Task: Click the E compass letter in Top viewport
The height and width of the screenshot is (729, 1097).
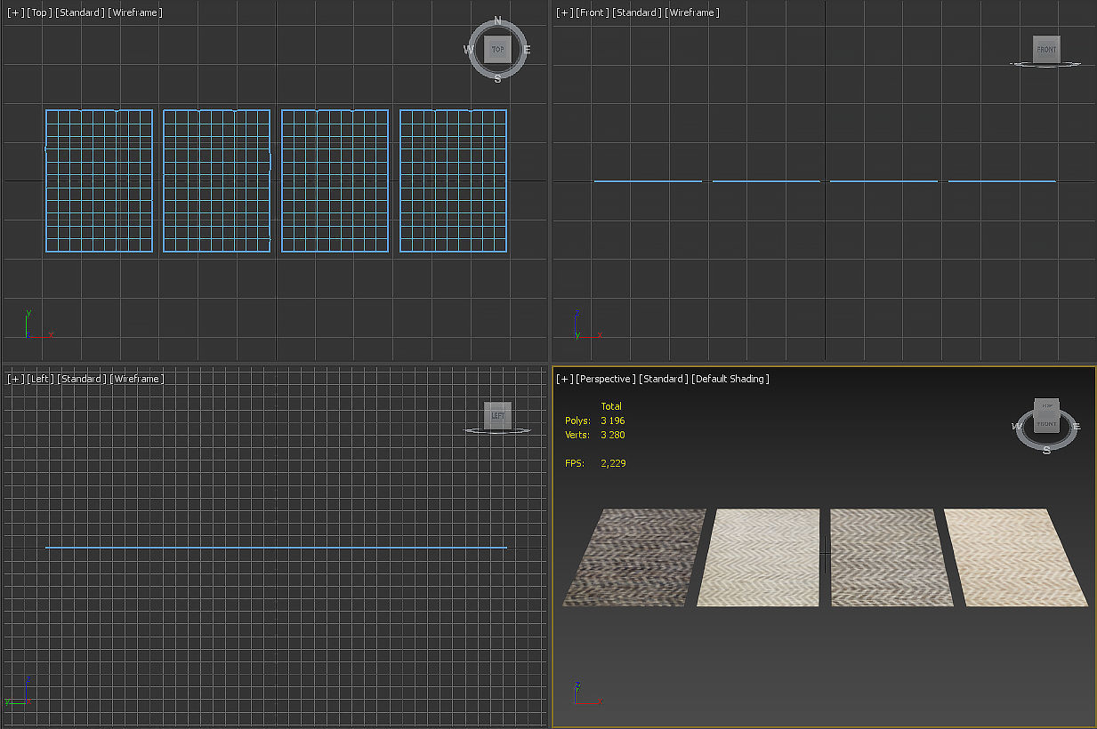Action: coord(527,50)
